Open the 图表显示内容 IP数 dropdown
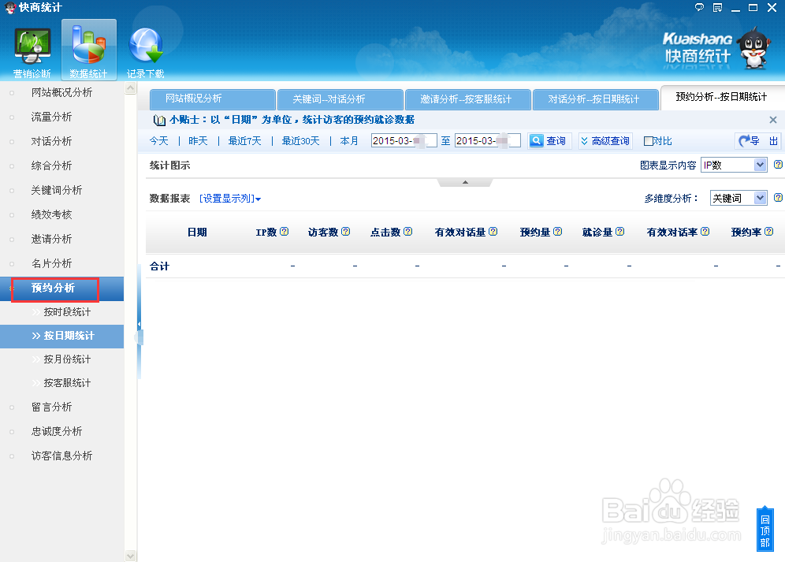The height and width of the screenshot is (562, 785). pyautogui.click(x=734, y=164)
